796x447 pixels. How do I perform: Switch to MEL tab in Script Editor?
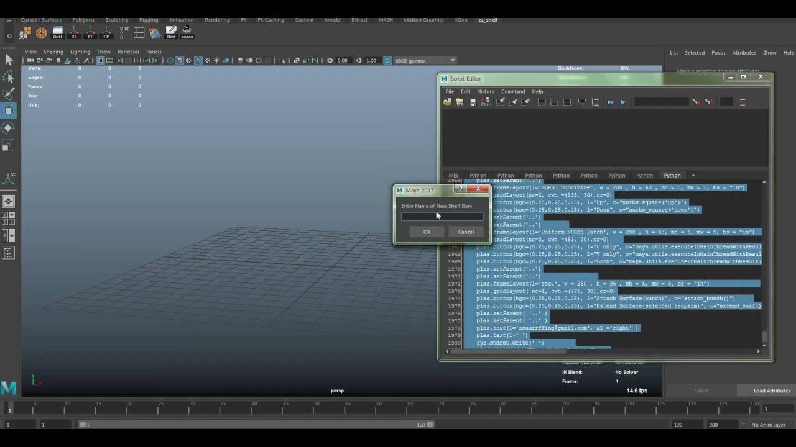pos(454,175)
